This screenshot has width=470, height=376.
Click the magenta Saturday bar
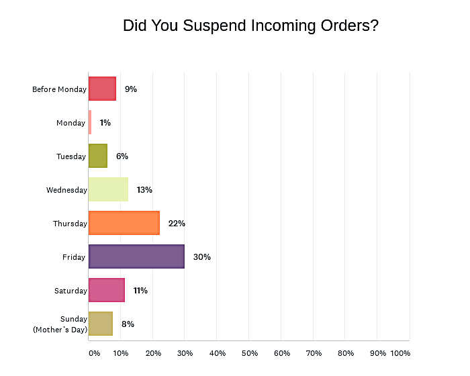(106, 290)
